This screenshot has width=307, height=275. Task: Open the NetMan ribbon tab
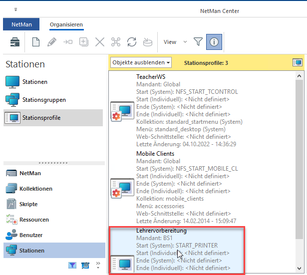point(21,24)
